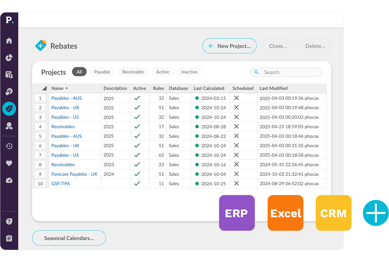Click the clipboard icon at sidebar bottom
389x262 pixels.
point(9,238)
